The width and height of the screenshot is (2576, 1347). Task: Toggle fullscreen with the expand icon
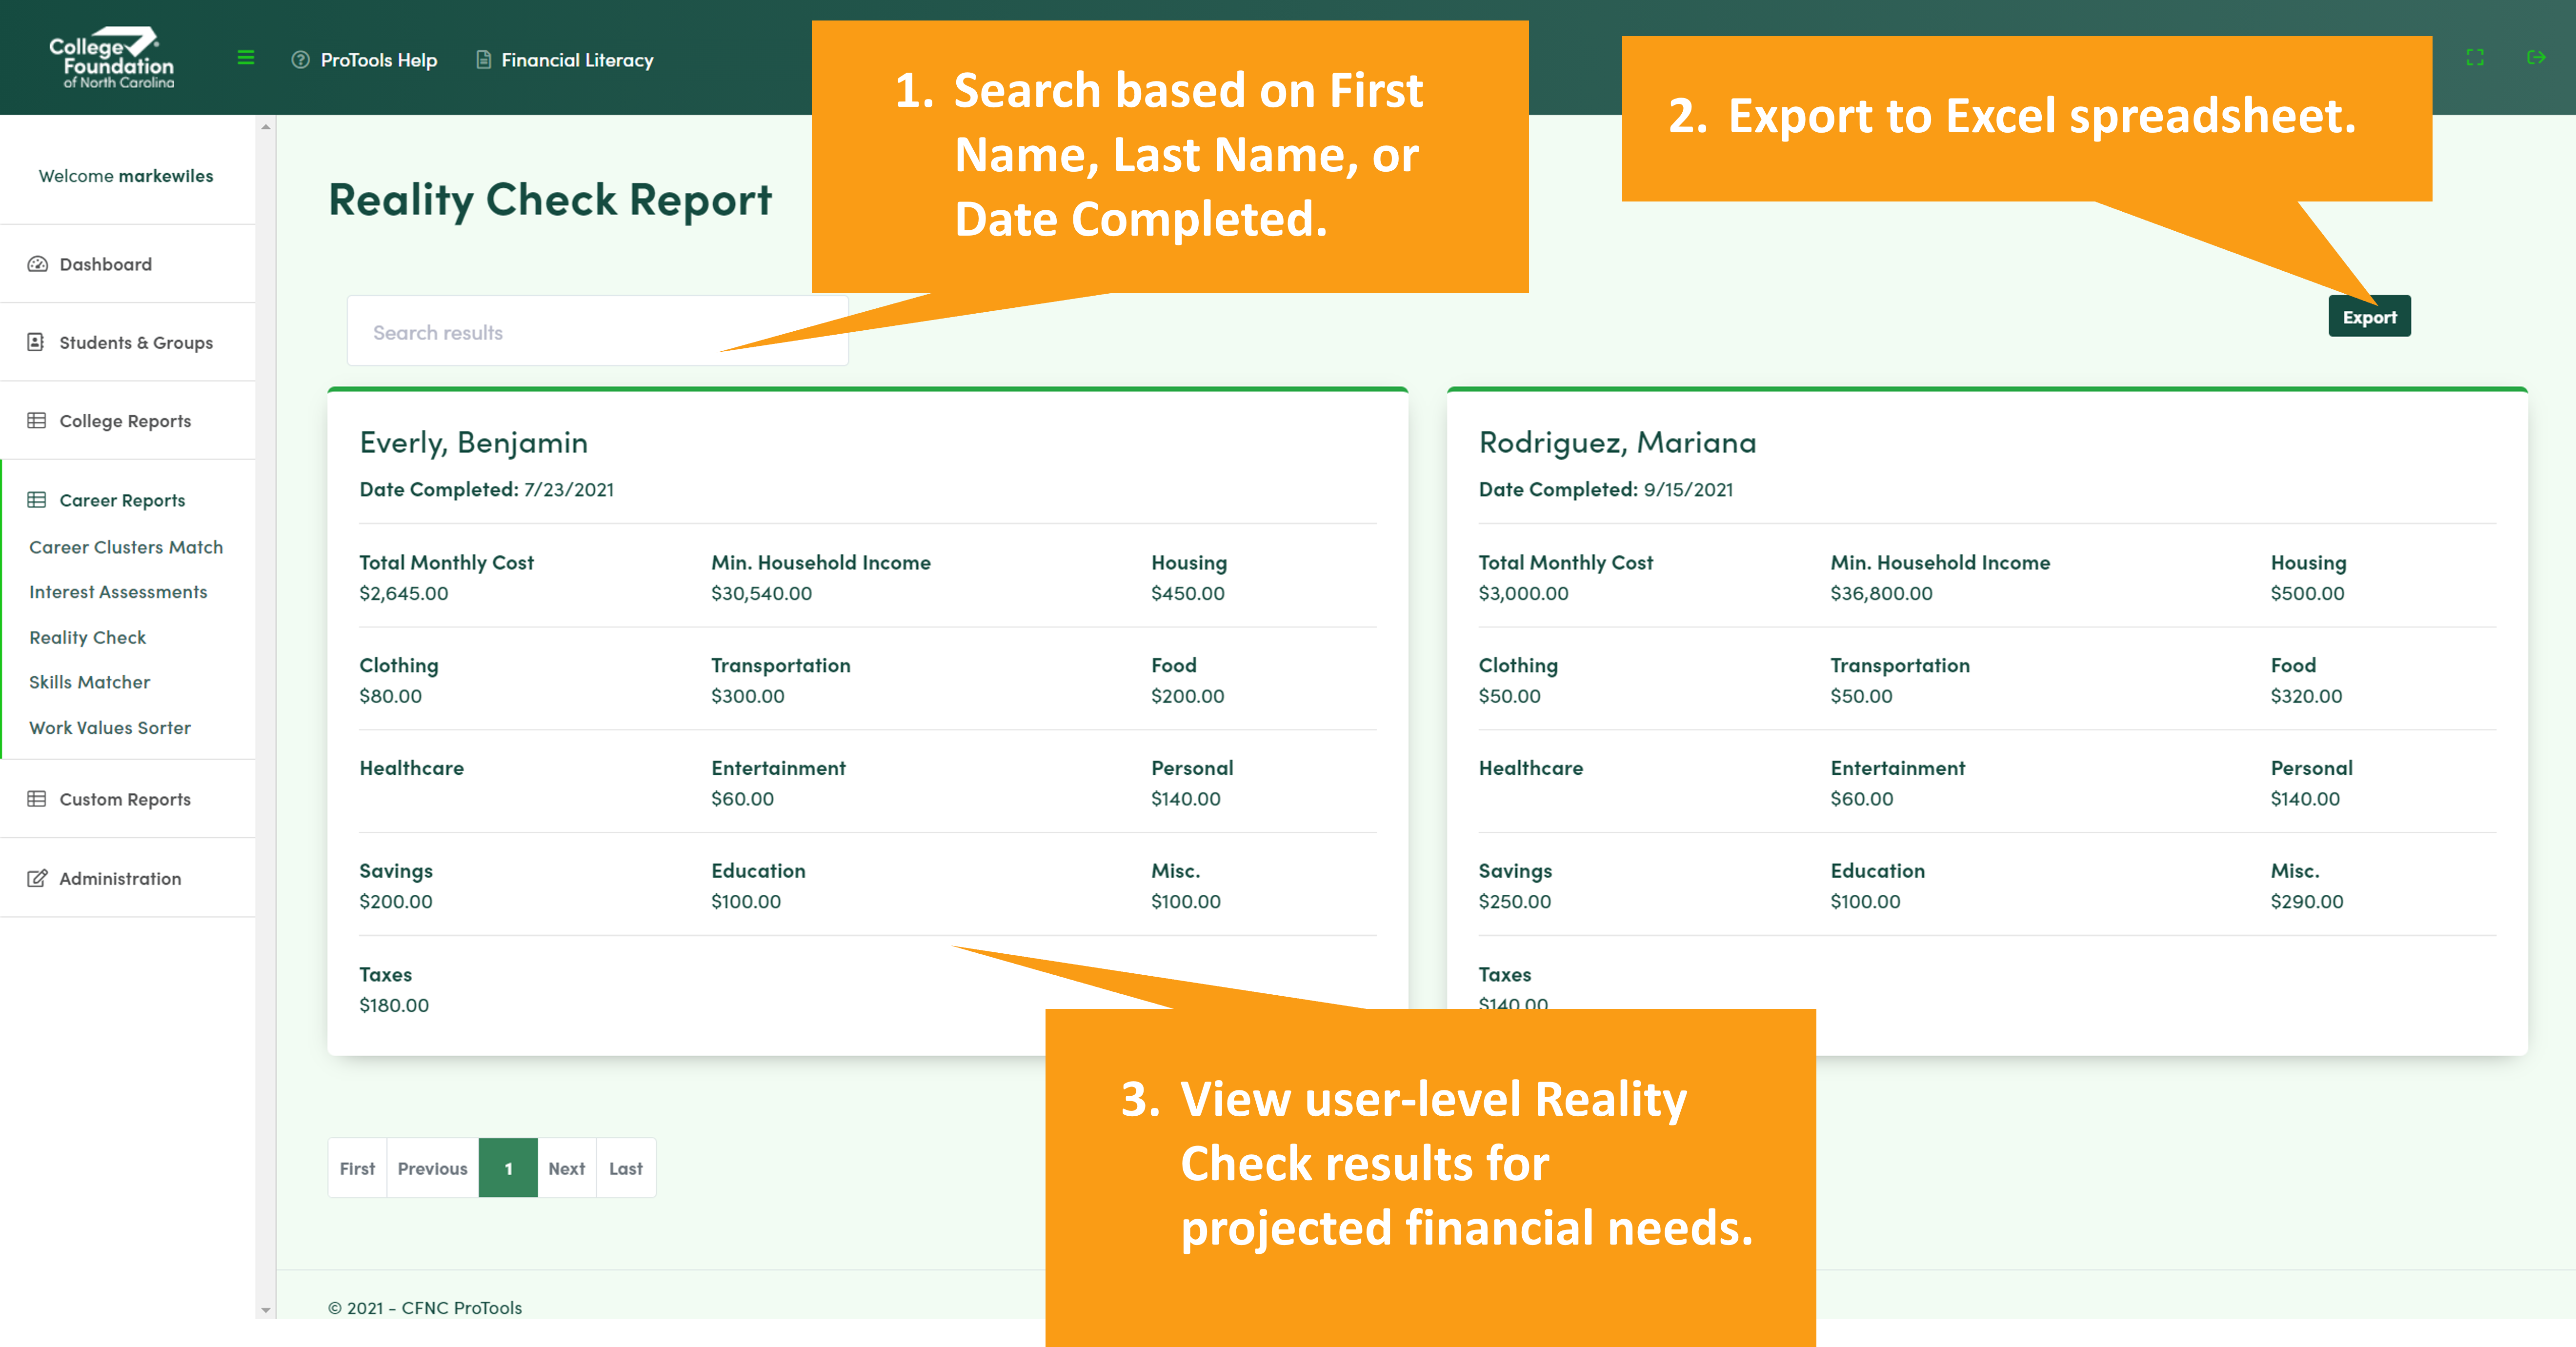tap(2475, 57)
